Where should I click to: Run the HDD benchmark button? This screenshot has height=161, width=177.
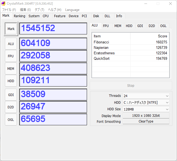point(11,81)
